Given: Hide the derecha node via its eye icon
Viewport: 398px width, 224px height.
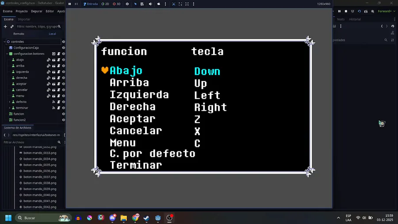Looking at the screenshot, I should (63, 78).
